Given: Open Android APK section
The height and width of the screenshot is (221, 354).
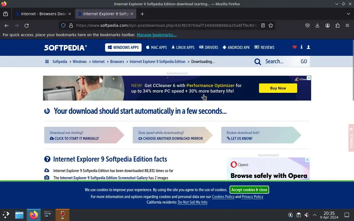Looking at the screenshot, I should coord(236,48).
